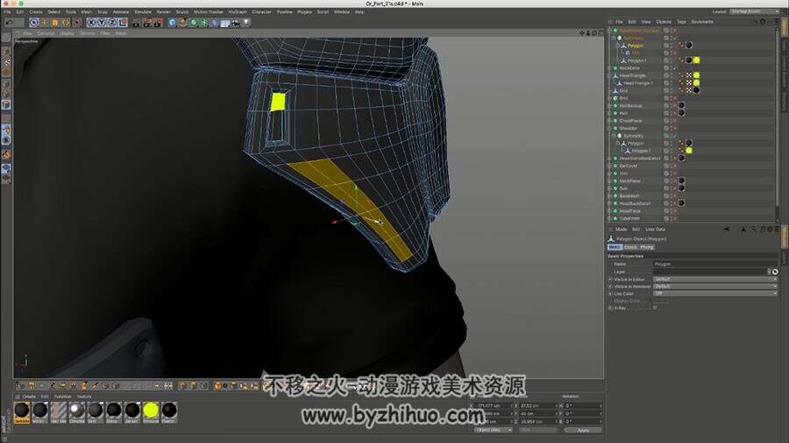The width and height of the screenshot is (789, 443).
Task: Open the Use Color dropdown
Action: coord(715,293)
